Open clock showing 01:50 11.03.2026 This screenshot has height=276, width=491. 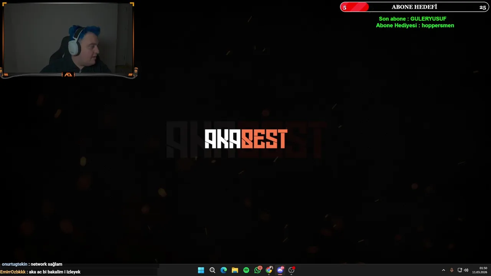[479, 270]
